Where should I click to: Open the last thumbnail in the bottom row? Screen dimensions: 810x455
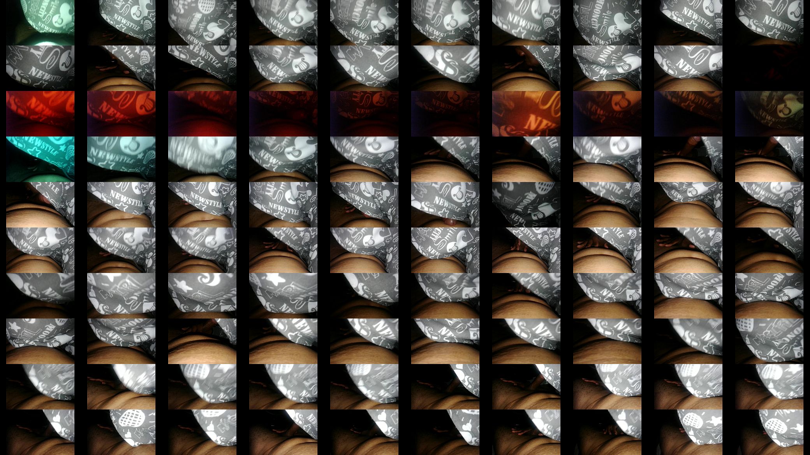(769, 432)
